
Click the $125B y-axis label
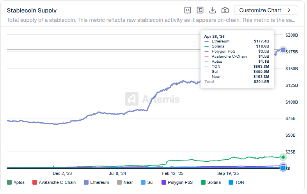(x=291, y=85)
